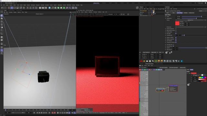
Task: Toggle the Corona Light enable checkmark in Objects
Action: pyautogui.click(x=150, y=11)
